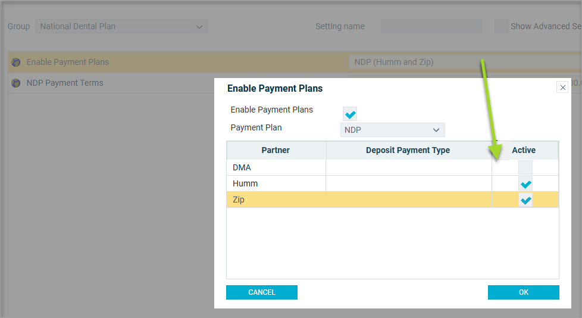582x318 pixels.
Task: Select the Humm partner row
Action: pos(392,183)
